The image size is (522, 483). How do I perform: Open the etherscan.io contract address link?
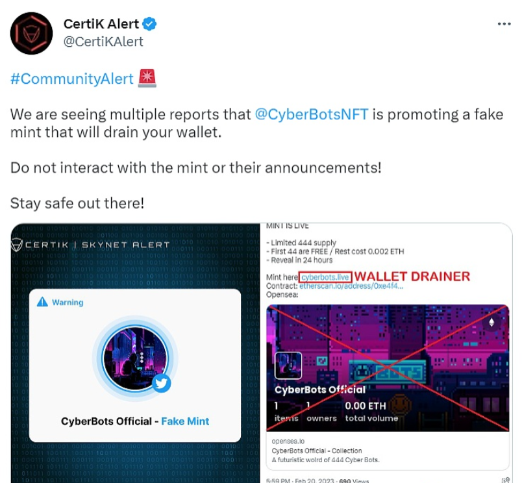[x=351, y=286]
